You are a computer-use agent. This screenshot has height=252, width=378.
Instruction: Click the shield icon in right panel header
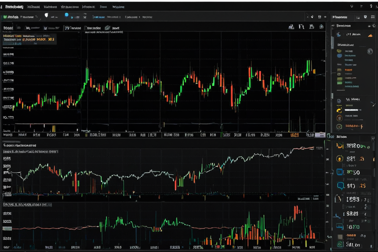pyautogui.click(x=365, y=17)
